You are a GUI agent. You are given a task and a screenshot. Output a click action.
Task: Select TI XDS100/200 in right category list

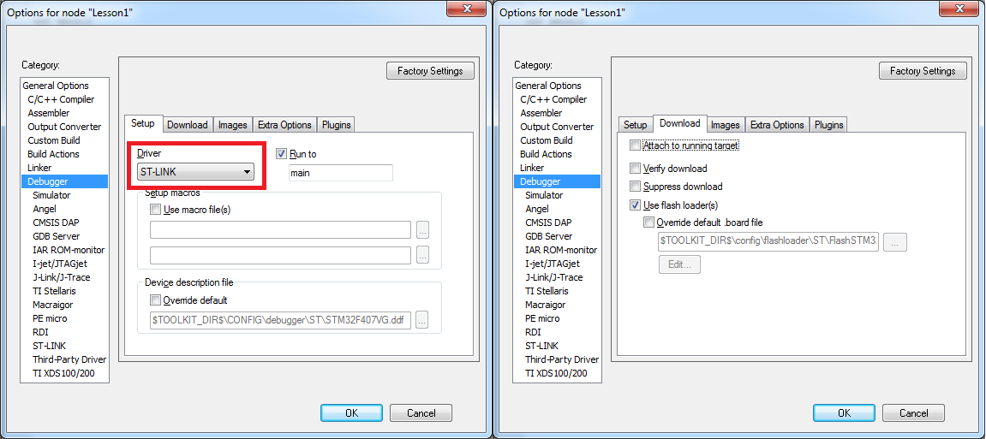(557, 373)
